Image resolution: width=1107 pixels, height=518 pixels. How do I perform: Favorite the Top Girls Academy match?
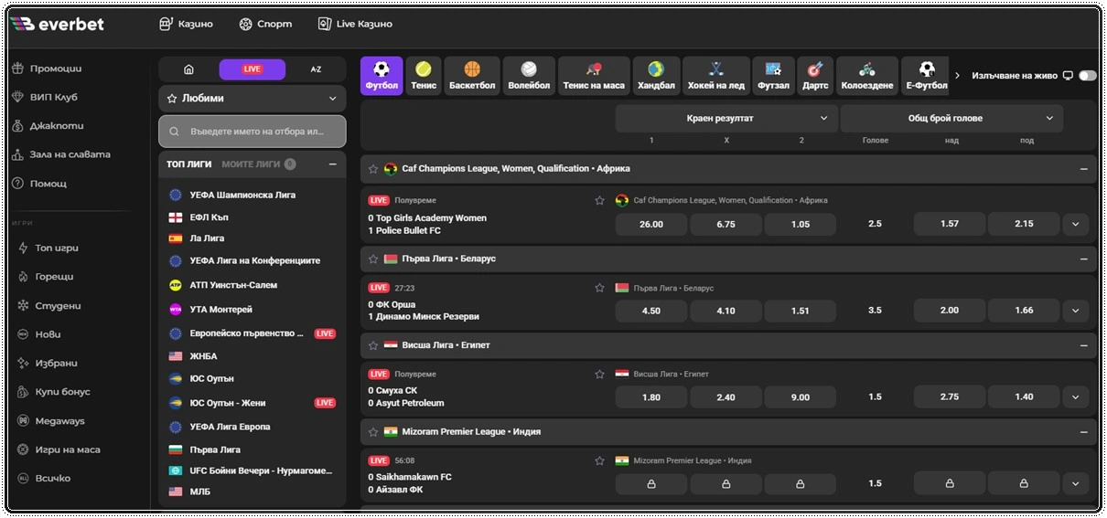[599, 200]
